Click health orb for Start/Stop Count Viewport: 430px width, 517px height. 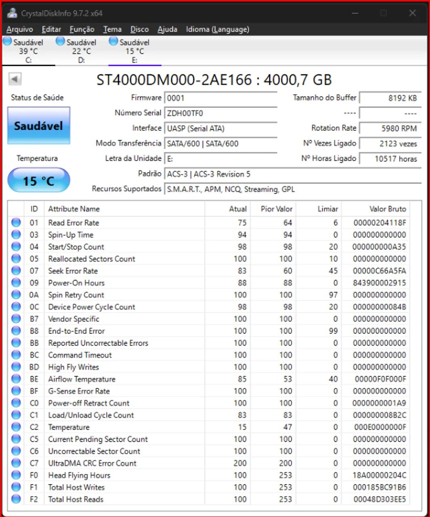pos(16,246)
